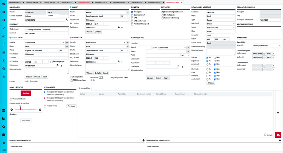The height and width of the screenshot is (153, 283).
Task: Open the list view sidebar icon
Action: 4,111
